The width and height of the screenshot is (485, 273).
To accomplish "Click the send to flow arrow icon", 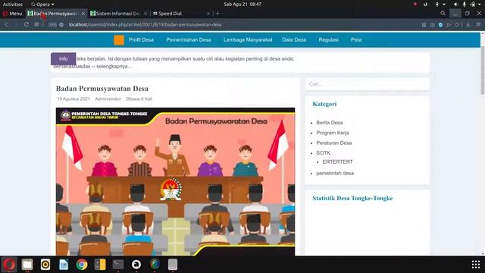I will point(449,24).
